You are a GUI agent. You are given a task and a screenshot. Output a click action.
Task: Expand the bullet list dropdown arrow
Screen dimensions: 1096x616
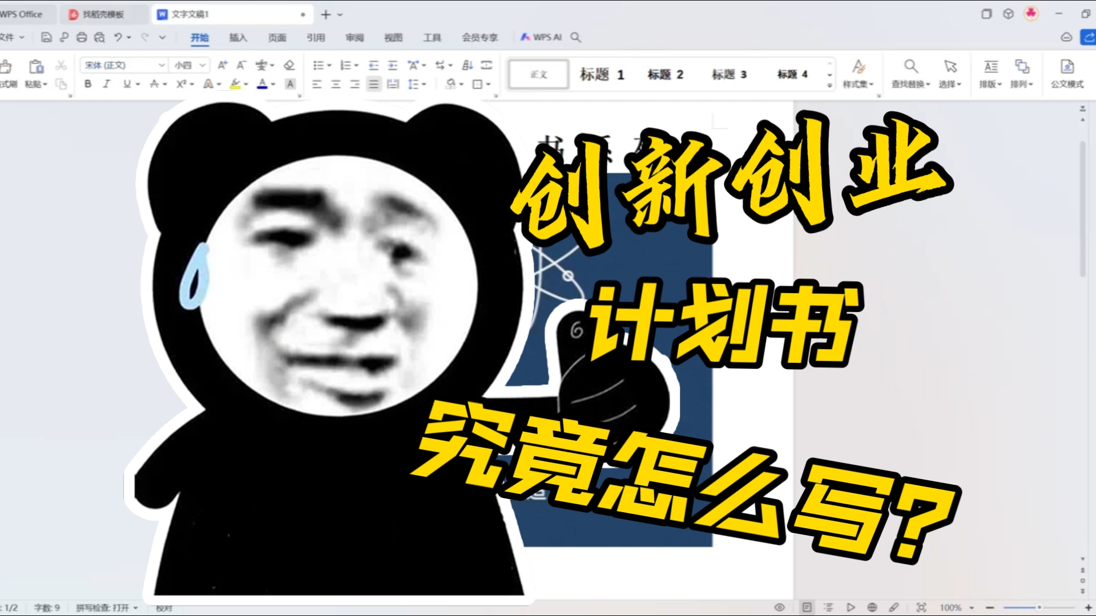[329, 66]
